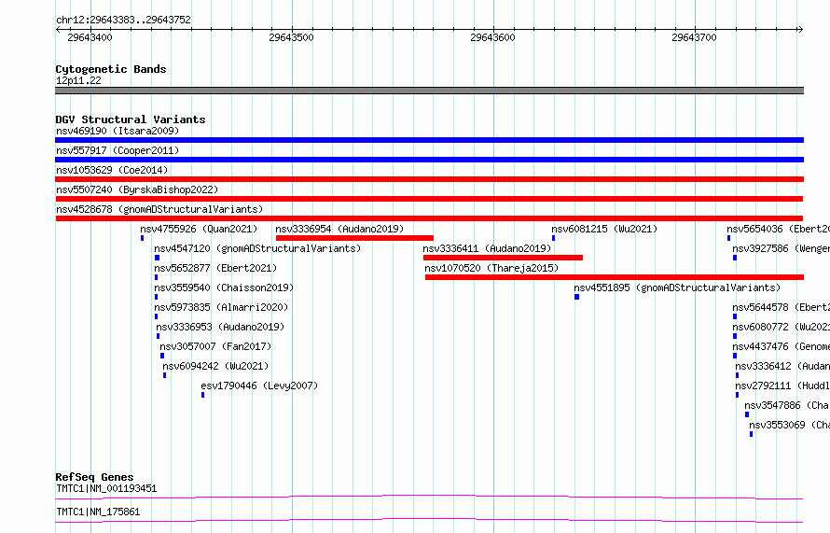Click the Cytogenetic Bands track title
The image size is (830, 533).
(x=111, y=69)
